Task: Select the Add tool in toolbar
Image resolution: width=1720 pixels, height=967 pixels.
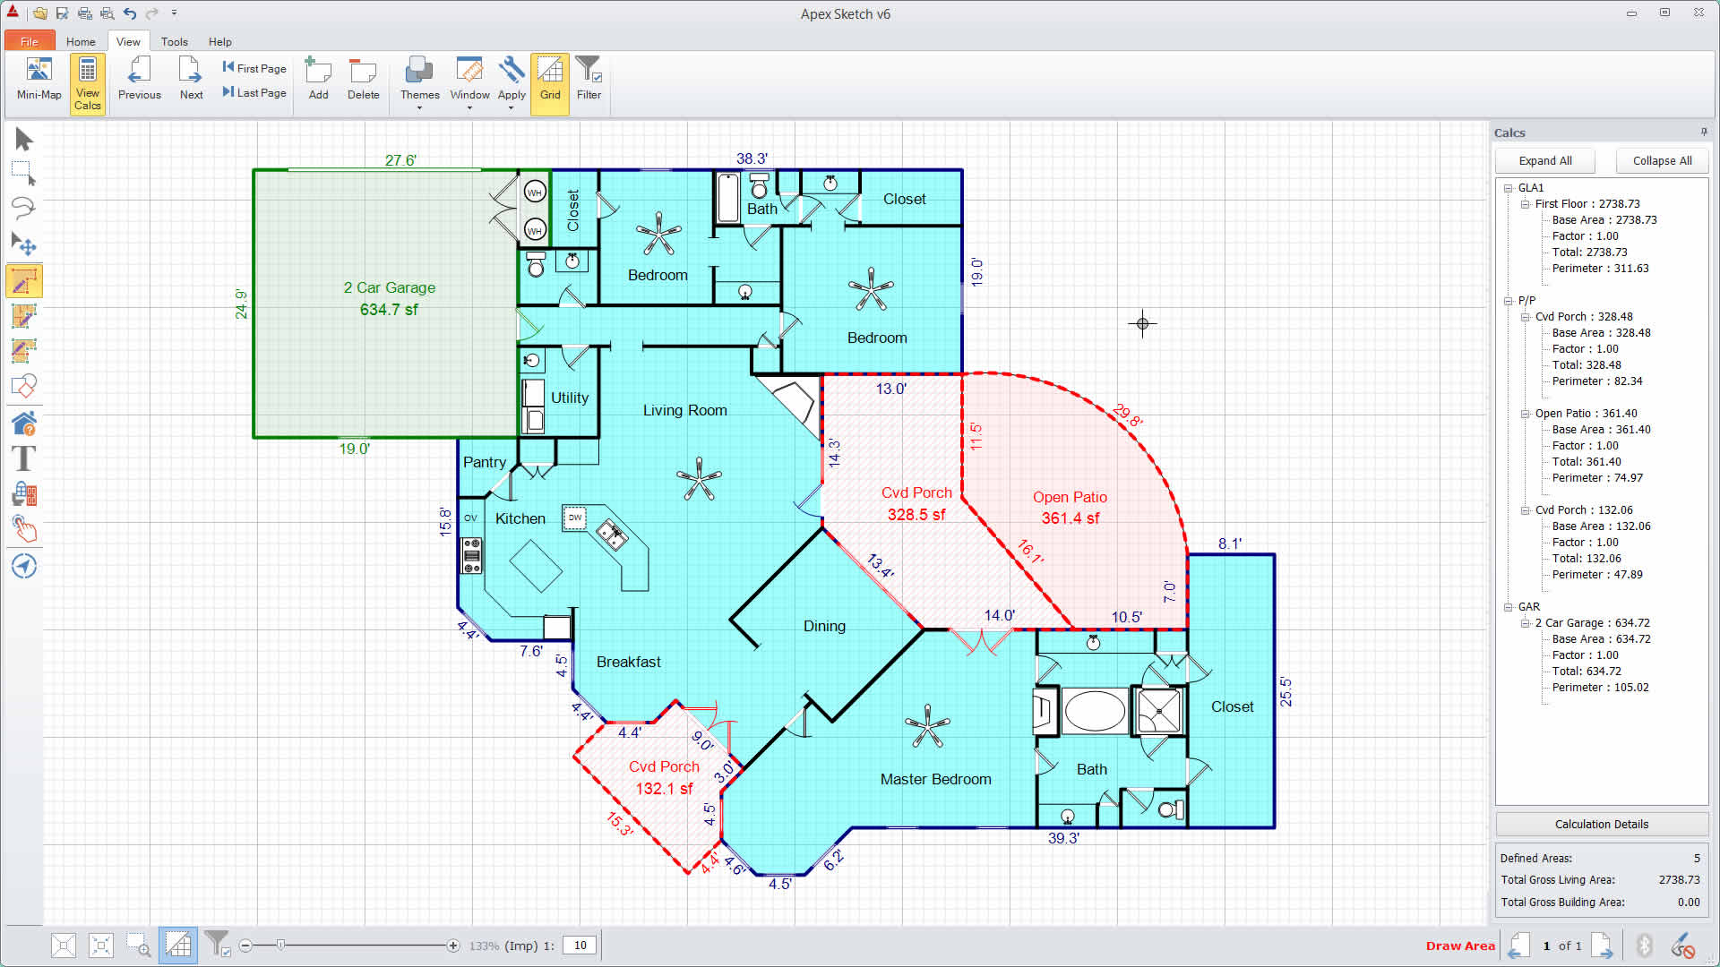Action: pos(316,79)
